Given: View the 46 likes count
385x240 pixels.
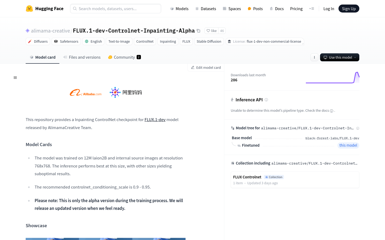Looking at the screenshot, I should tap(222, 31).
